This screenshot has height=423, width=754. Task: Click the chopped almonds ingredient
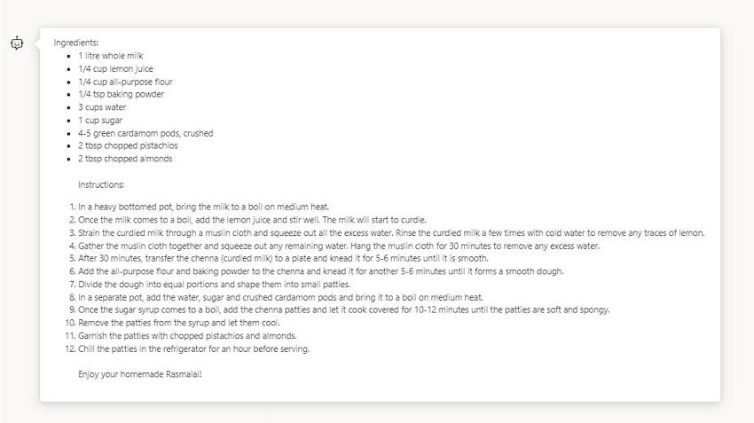pos(125,159)
